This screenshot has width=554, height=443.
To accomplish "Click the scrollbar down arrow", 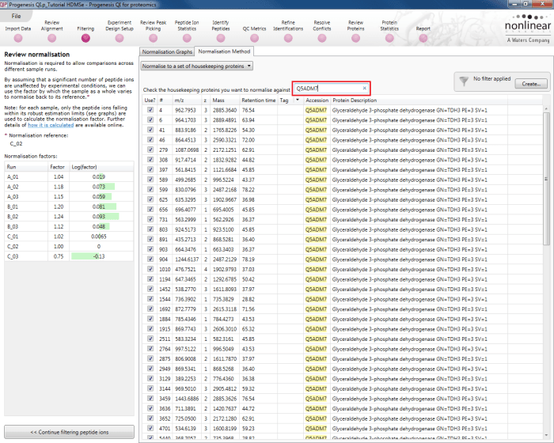I will click(x=546, y=435).
